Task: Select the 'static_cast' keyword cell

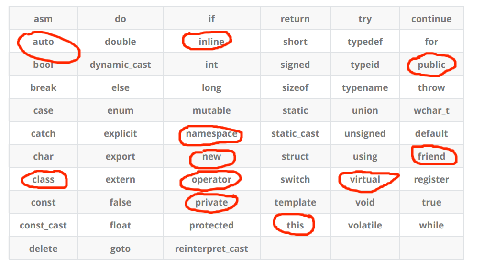Action: coord(295,134)
